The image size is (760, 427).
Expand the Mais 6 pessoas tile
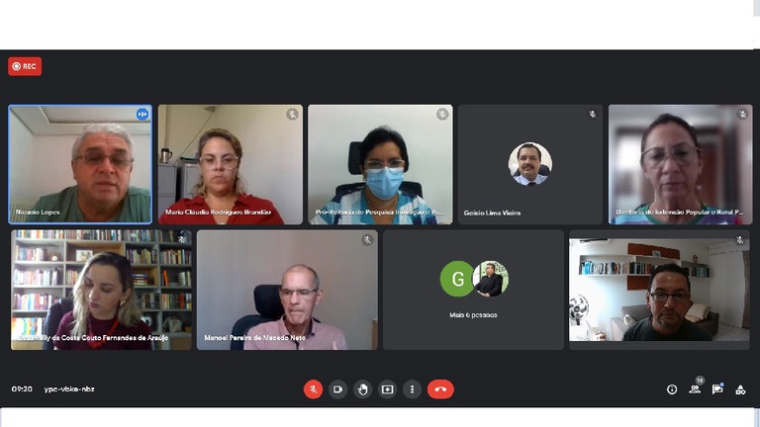pos(474,290)
